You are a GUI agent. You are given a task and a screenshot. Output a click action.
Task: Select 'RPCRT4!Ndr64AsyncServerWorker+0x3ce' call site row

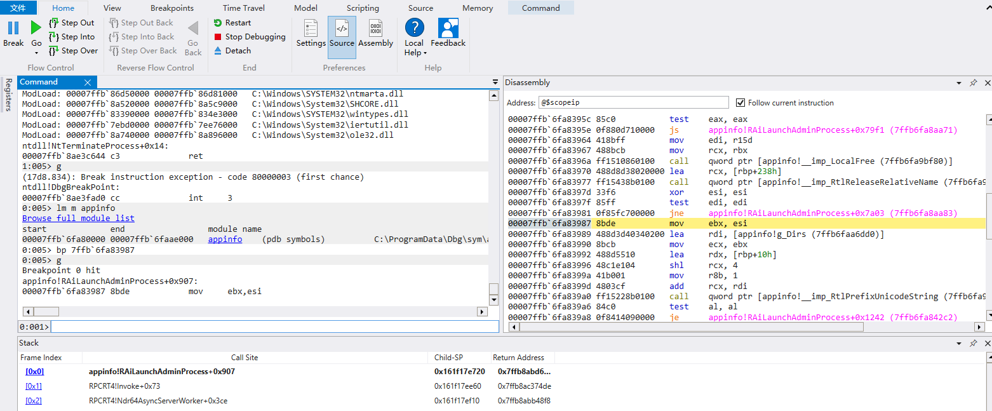tap(158, 400)
